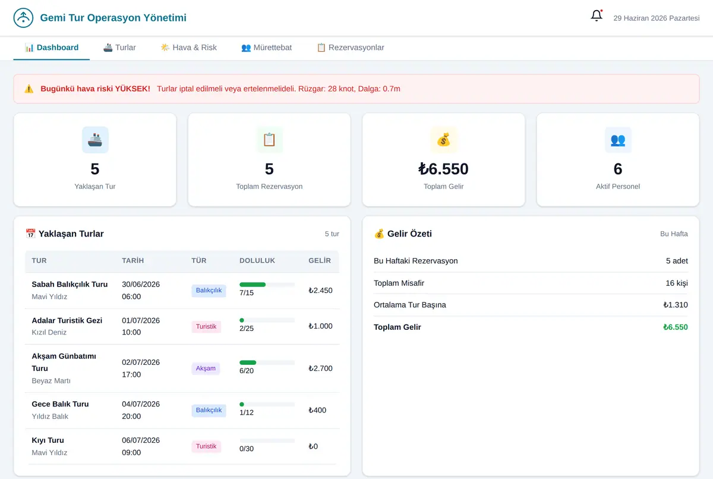Click the people icon on Aktif Personel card
This screenshot has height=479, width=713.
[618, 140]
